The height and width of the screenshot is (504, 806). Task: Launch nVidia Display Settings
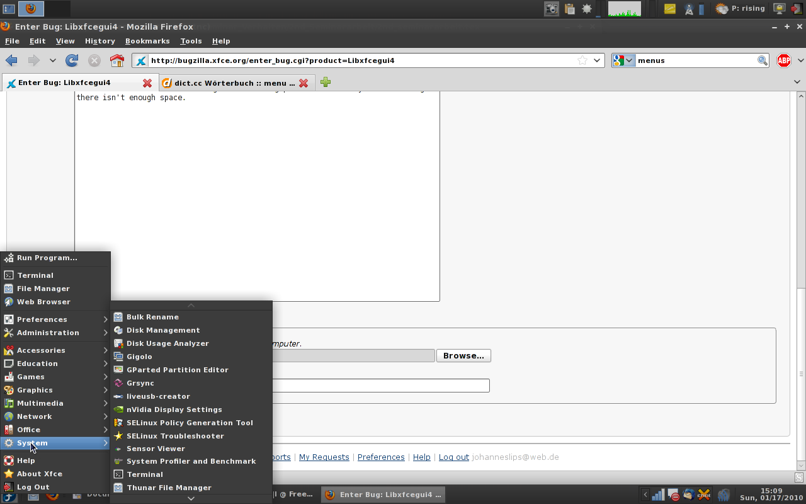[174, 409]
